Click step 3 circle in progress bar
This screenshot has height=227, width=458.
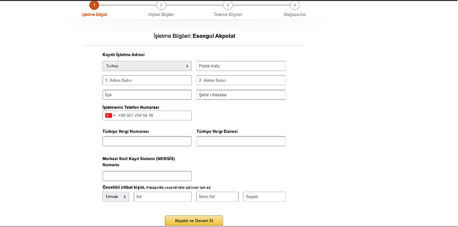click(228, 5)
